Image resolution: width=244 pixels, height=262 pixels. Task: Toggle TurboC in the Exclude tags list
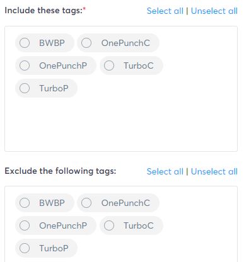109,225
